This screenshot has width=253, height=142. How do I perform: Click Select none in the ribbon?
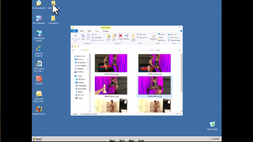(173, 37)
